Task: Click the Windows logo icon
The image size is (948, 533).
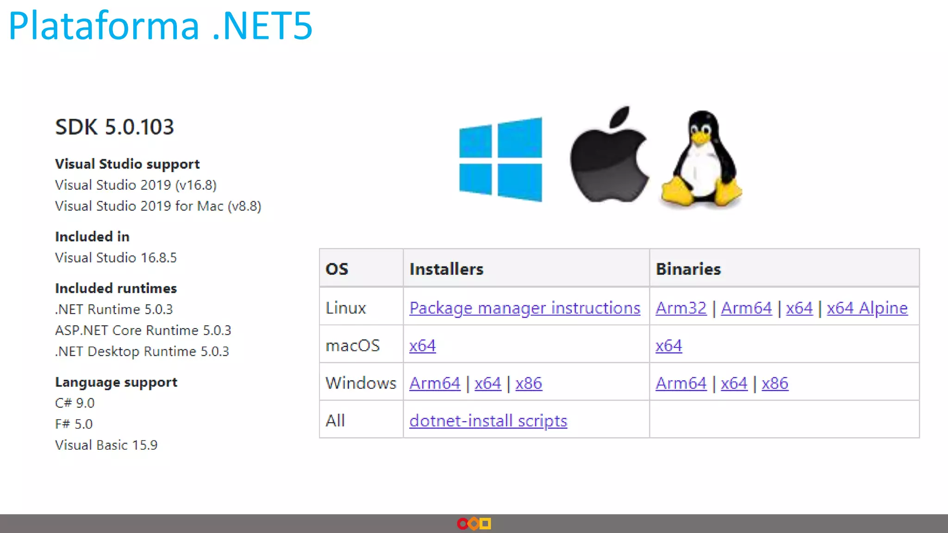Action: click(500, 159)
